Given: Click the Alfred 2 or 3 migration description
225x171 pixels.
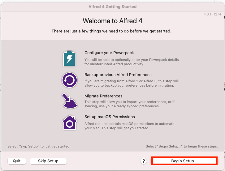Looking at the screenshot, I should click(132, 83).
